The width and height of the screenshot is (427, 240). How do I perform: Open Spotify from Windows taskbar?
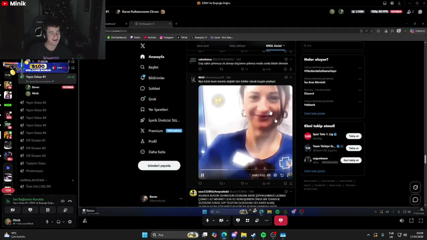[x=263, y=235]
